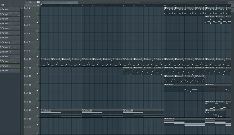The image size is (234, 135).
Task: Select Pattern 2 in the picker list
Action: (10, 14)
